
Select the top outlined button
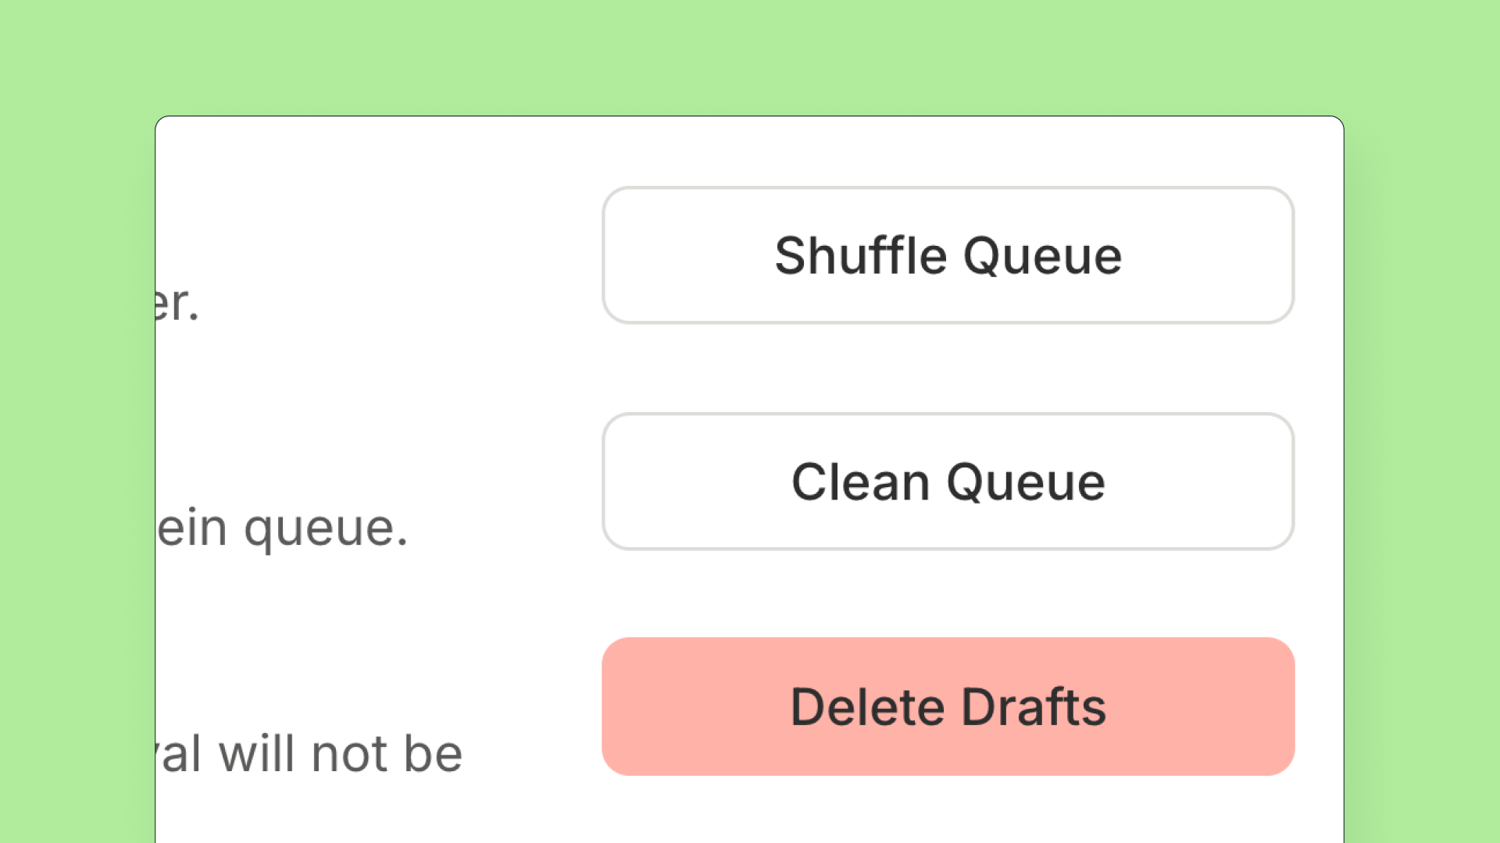coord(948,255)
